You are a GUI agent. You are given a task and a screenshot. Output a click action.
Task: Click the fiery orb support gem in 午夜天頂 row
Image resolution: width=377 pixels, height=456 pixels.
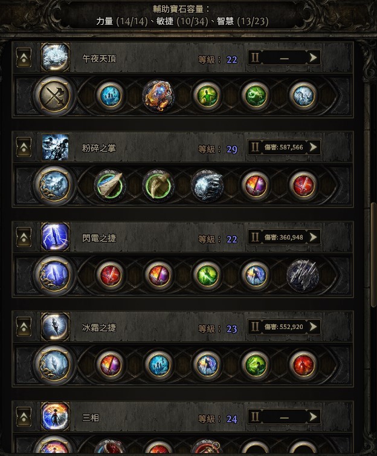[x=158, y=96]
